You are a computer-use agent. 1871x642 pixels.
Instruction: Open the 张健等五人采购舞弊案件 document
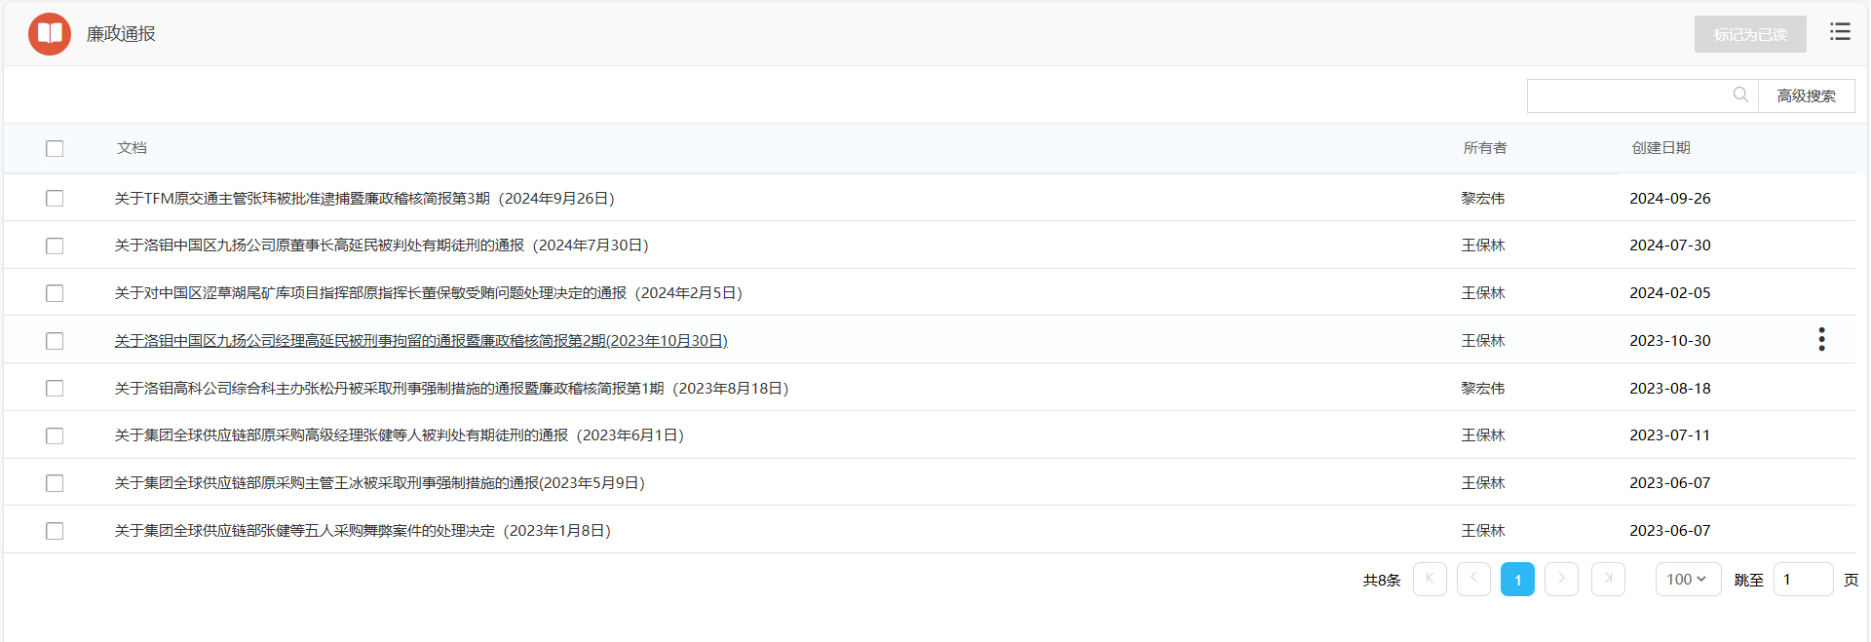363,530
